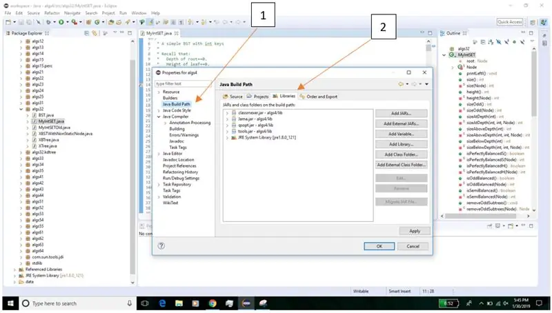
Task: Click the Search flashlight icon in toolbar
Action: tap(128, 22)
